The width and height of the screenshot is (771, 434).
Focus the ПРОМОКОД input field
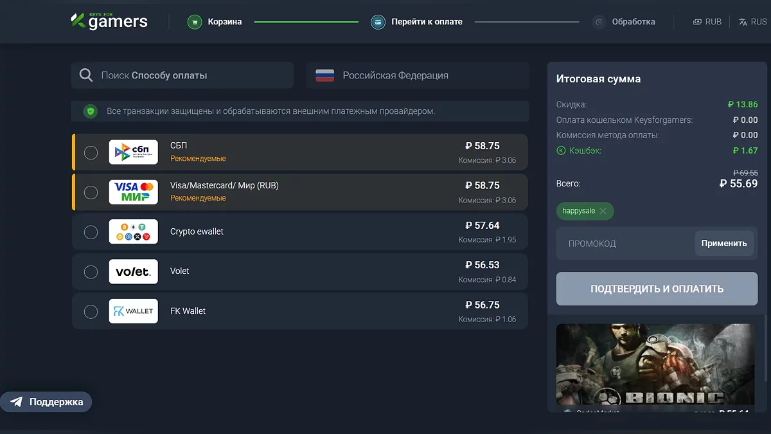click(623, 244)
